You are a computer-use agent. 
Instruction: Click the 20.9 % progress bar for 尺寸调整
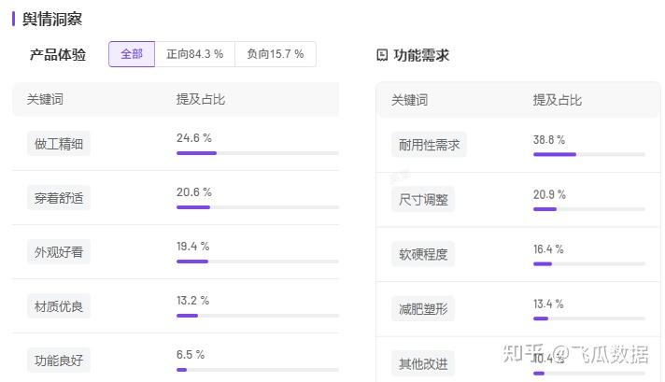[x=589, y=209]
